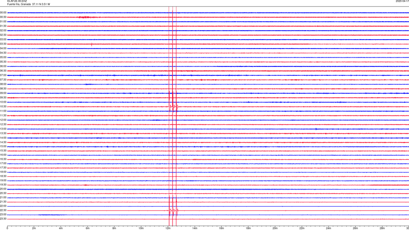409x230 pixels.
Task: Click the 10m x-axis tick label
Action: coord(141,228)
